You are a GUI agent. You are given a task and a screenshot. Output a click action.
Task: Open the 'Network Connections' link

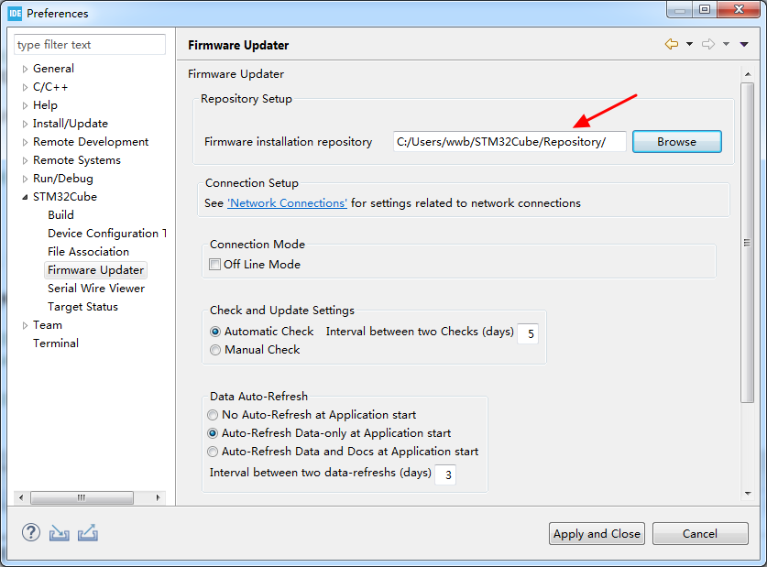click(x=287, y=202)
